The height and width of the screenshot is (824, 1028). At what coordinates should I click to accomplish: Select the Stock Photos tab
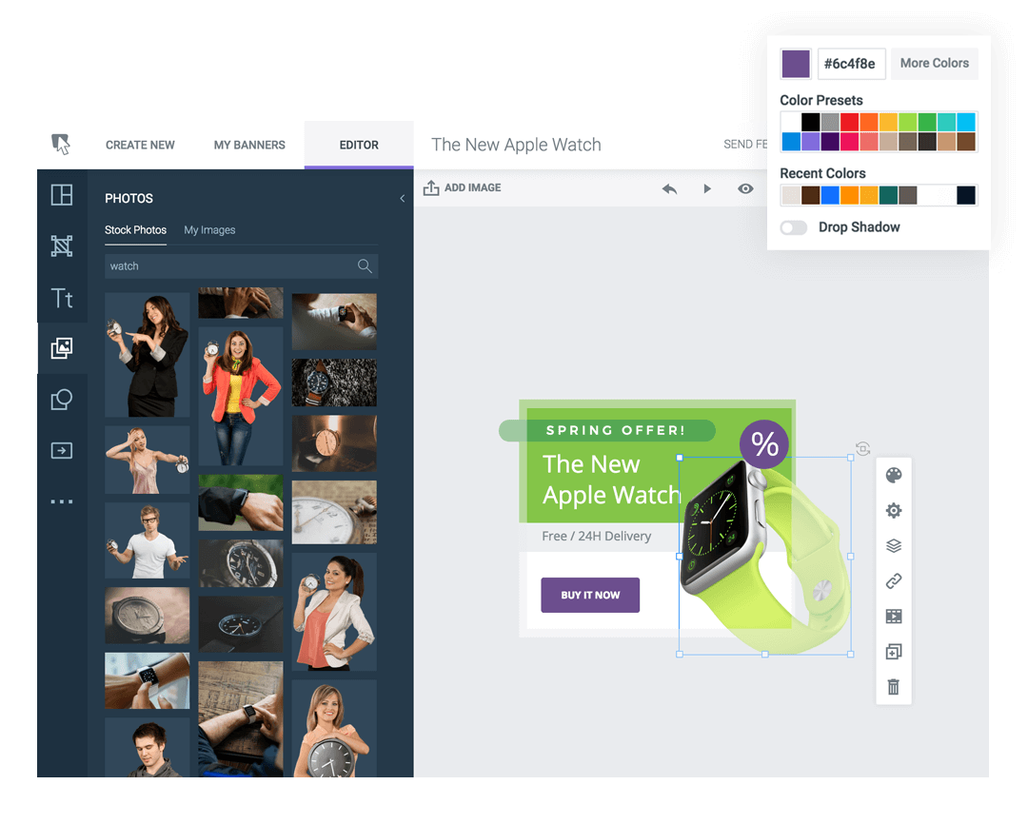tap(136, 230)
